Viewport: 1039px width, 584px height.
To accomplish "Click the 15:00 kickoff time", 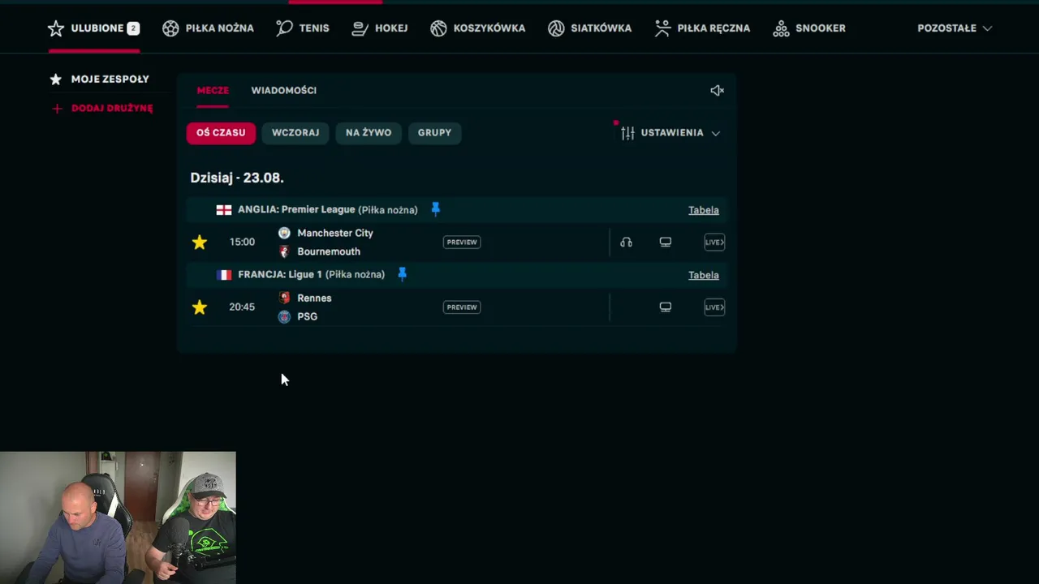I will [x=242, y=242].
